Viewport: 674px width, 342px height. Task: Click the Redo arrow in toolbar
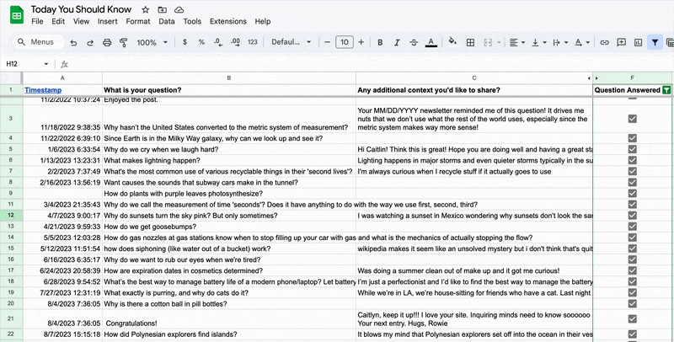tap(90, 42)
